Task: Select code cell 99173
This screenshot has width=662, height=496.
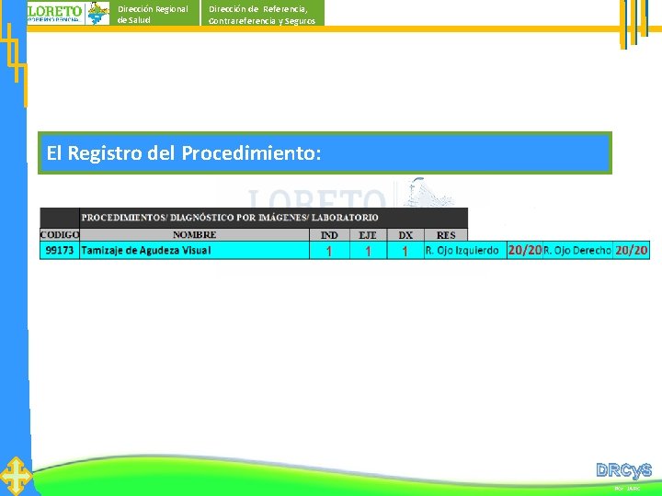Action: [60, 250]
